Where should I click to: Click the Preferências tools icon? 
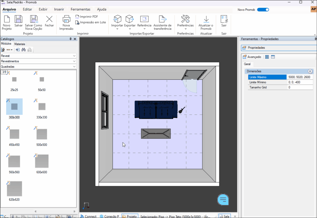(185, 19)
